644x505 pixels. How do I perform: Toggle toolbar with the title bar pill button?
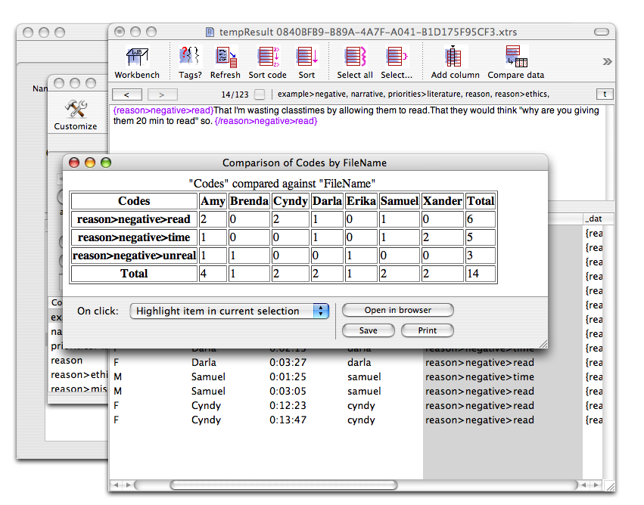[602, 32]
